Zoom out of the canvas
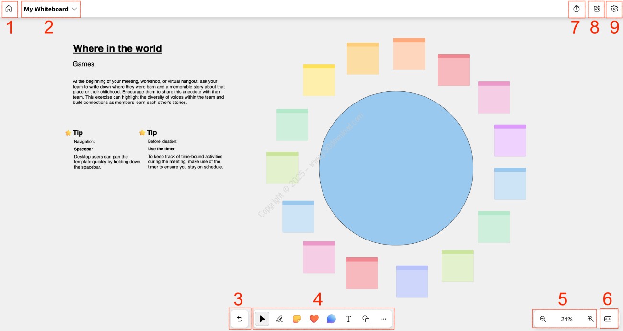This screenshot has height=331, width=623. [543, 319]
